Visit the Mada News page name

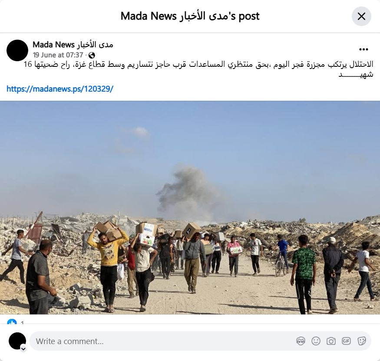point(73,45)
